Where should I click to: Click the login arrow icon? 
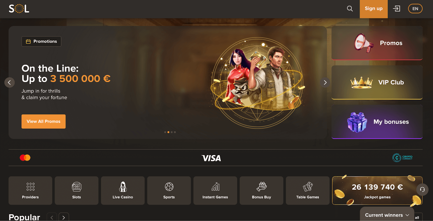[x=396, y=9]
